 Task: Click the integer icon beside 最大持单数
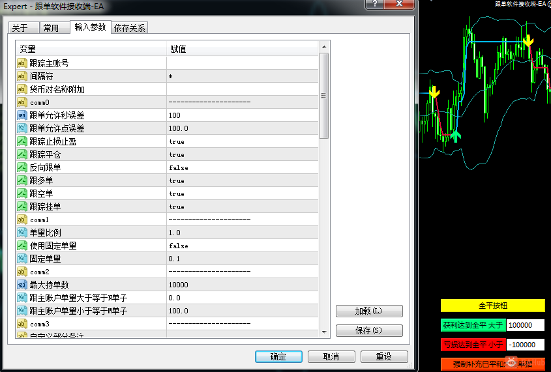click(x=22, y=285)
